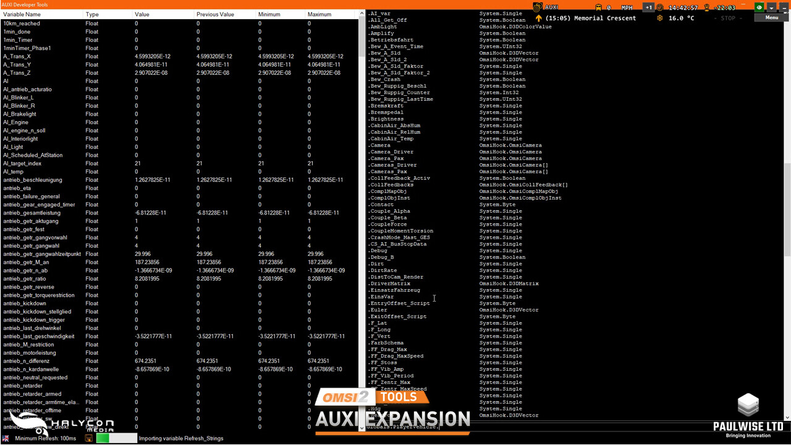791x445 pixels.
Task: Open the dropdown chevron beside the eye button
Action: tap(772, 8)
